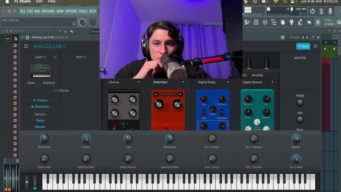Toggle the chorus pedal 1-2-3 mode switch
Viewport: 341px width, 192px height.
coord(123,123)
